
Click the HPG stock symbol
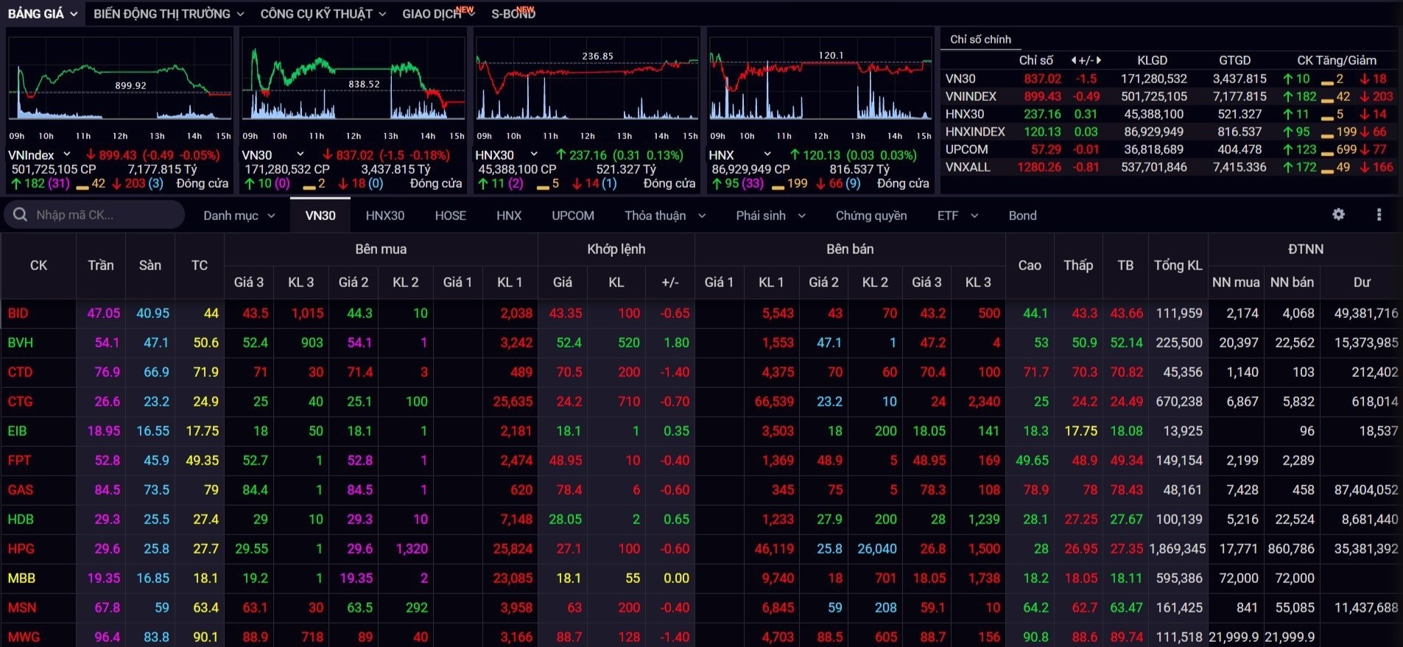pyautogui.click(x=21, y=549)
